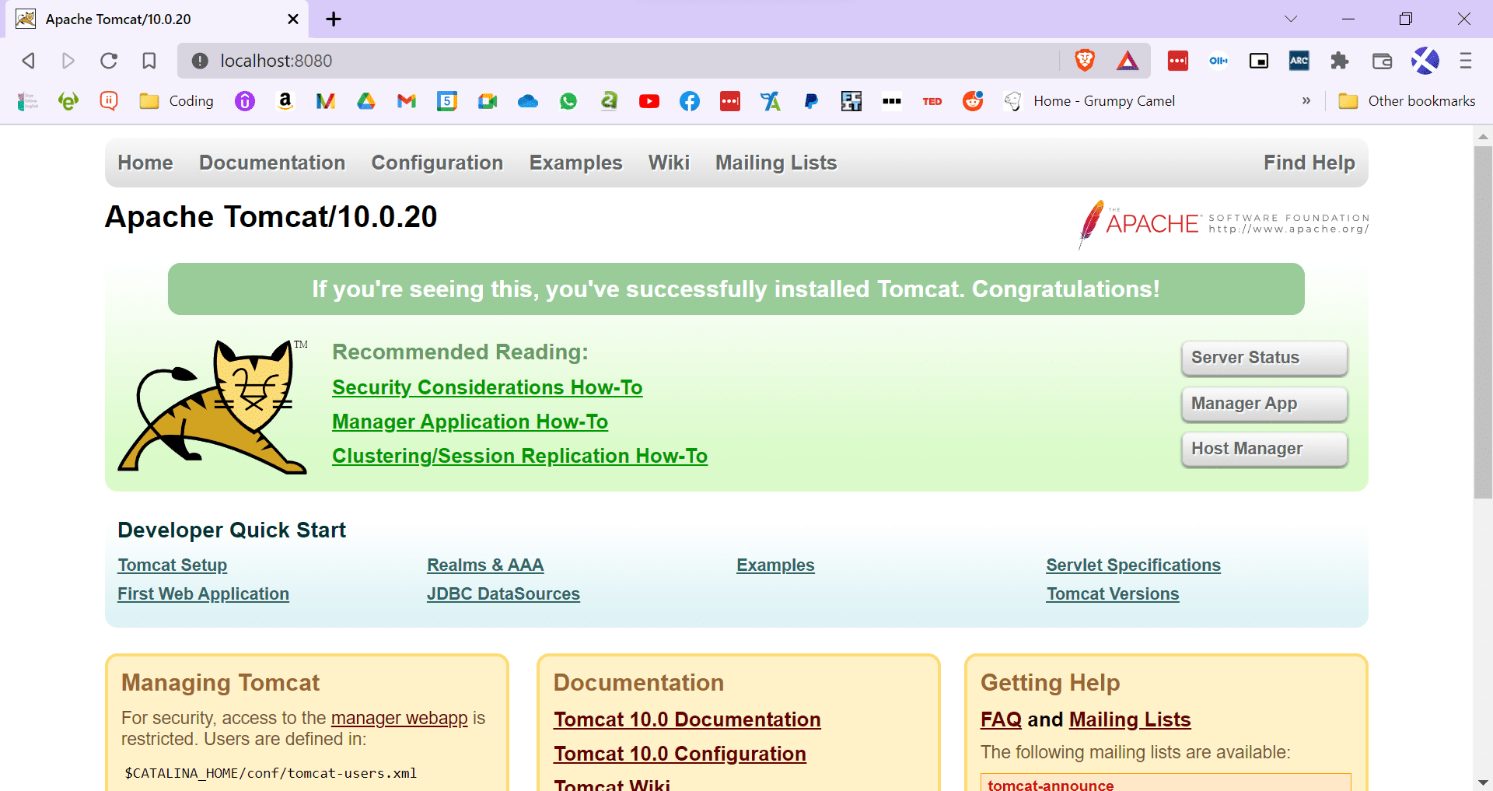Open the LastPass extension icon
Viewport: 1493px width, 791px height.
pos(1177,60)
